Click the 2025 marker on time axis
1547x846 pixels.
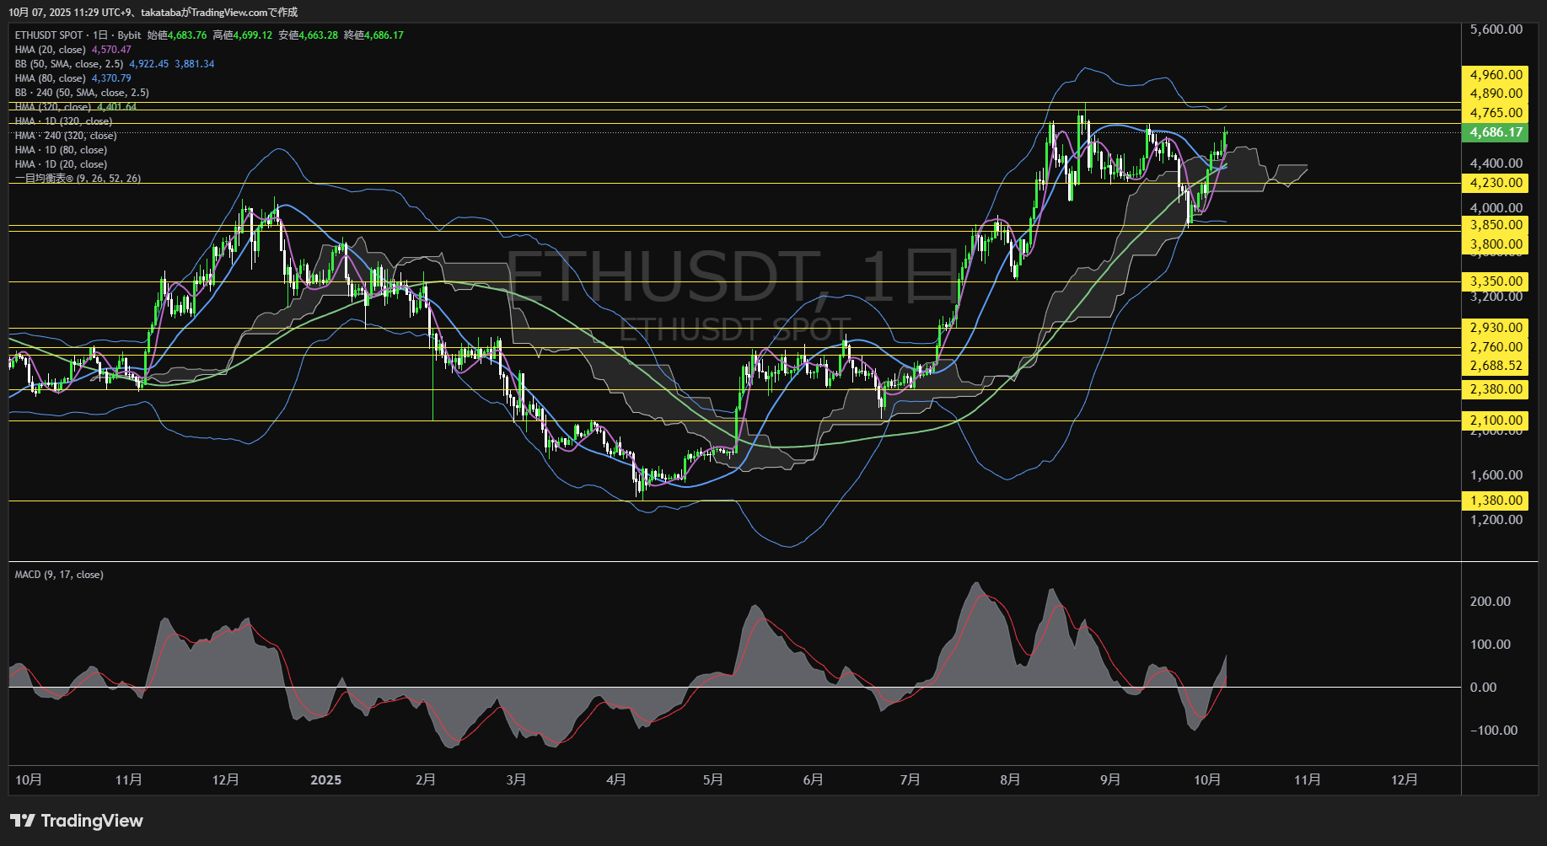click(x=325, y=780)
